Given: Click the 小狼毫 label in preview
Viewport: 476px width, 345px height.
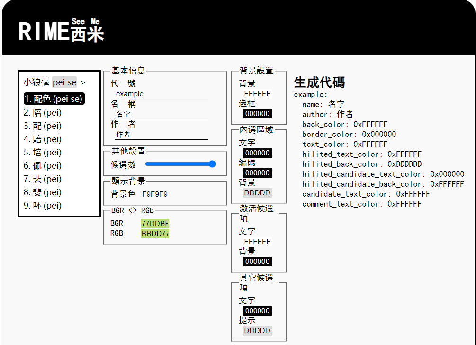Looking at the screenshot, I should (x=36, y=82).
